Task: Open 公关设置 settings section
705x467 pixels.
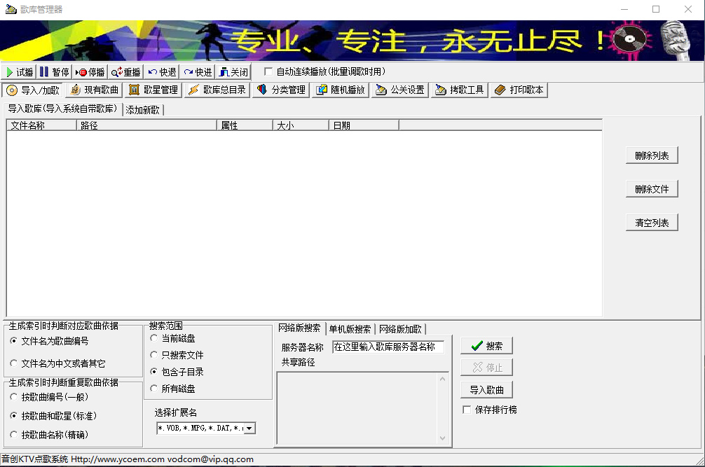Action: pyautogui.click(x=400, y=90)
